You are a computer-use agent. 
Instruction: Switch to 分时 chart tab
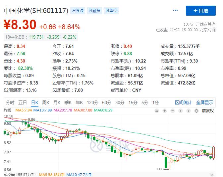tap(10, 102)
